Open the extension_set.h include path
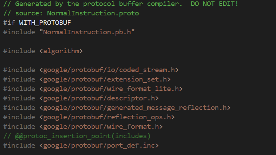 [105, 79]
